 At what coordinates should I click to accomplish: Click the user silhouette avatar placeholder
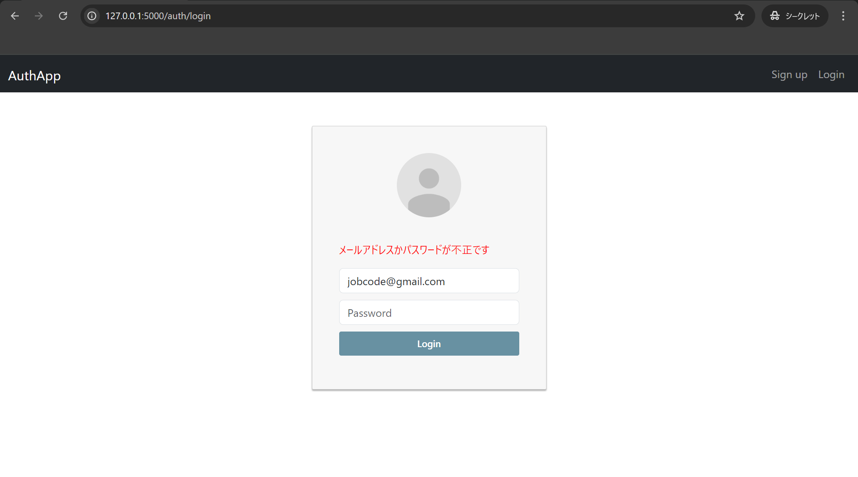pyautogui.click(x=429, y=185)
